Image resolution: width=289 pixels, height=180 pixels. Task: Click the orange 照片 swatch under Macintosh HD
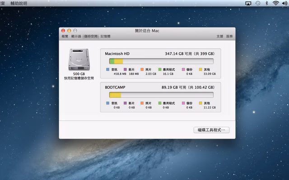coord(142,69)
